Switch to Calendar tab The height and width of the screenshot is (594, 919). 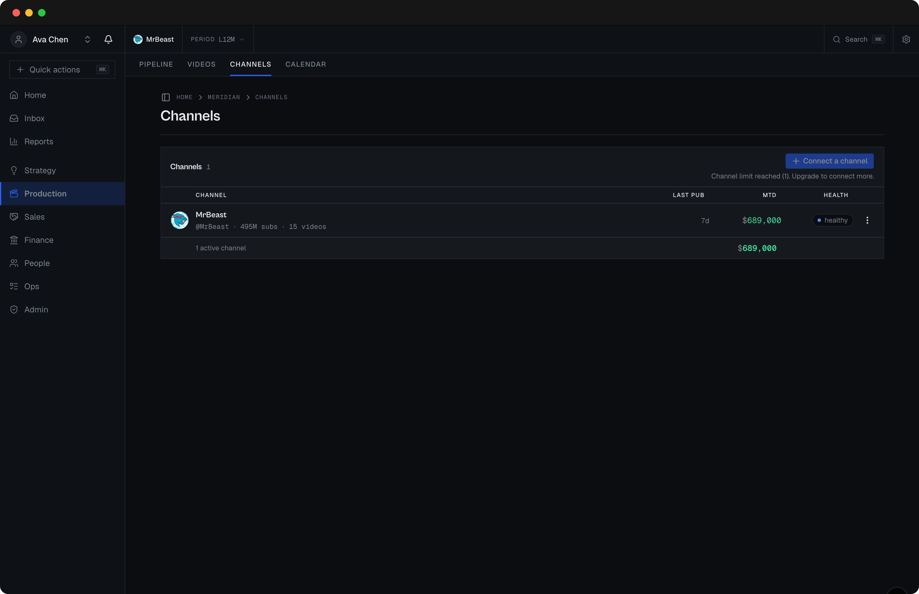click(306, 64)
